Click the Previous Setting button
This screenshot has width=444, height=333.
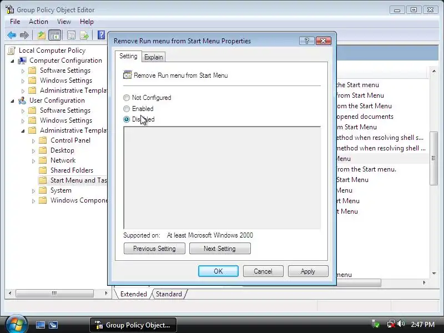pyautogui.click(x=154, y=248)
